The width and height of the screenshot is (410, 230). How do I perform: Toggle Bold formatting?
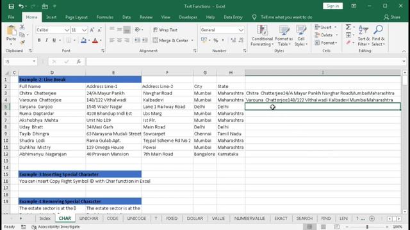[39, 40]
